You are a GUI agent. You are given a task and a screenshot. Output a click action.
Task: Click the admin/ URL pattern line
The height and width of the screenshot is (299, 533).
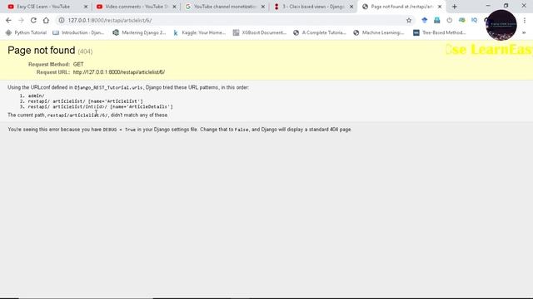tap(36, 96)
